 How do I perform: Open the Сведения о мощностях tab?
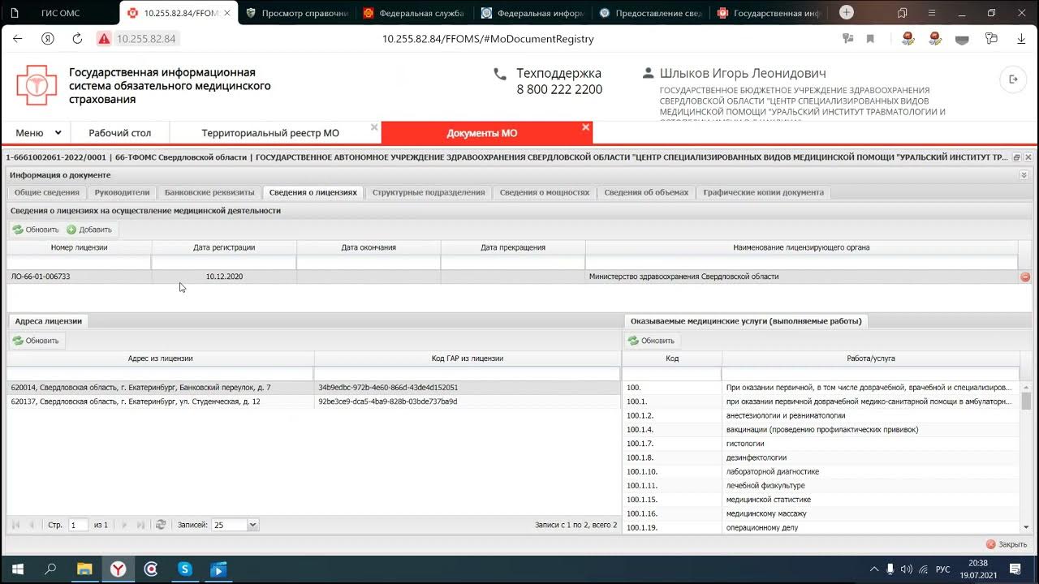pos(545,192)
